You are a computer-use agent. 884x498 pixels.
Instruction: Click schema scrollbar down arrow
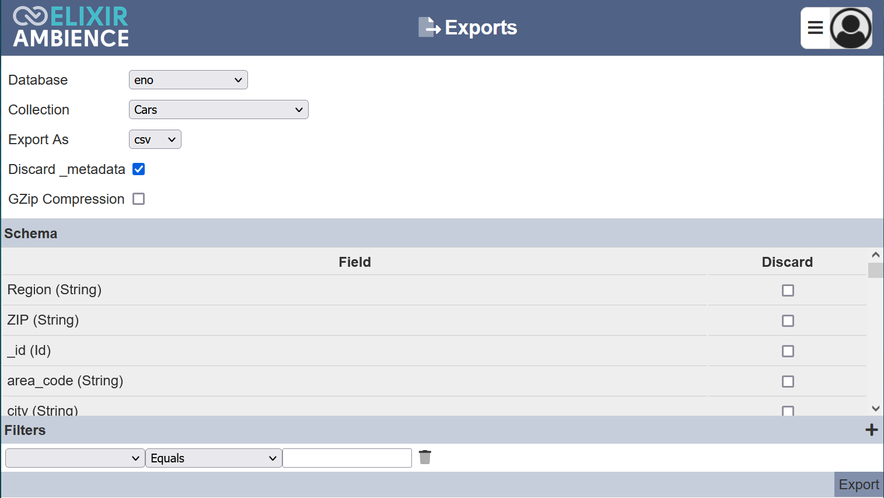[x=875, y=409]
